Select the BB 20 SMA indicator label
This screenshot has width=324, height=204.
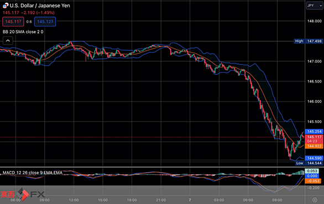[23, 32]
